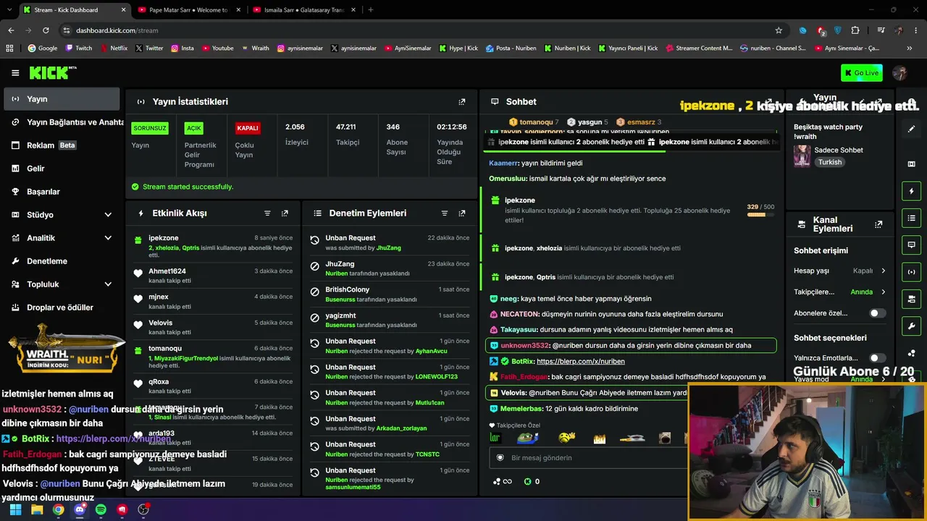927x521 pixels.
Task: Click the Pepe frog emote
Action: pyautogui.click(x=528, y=438)
